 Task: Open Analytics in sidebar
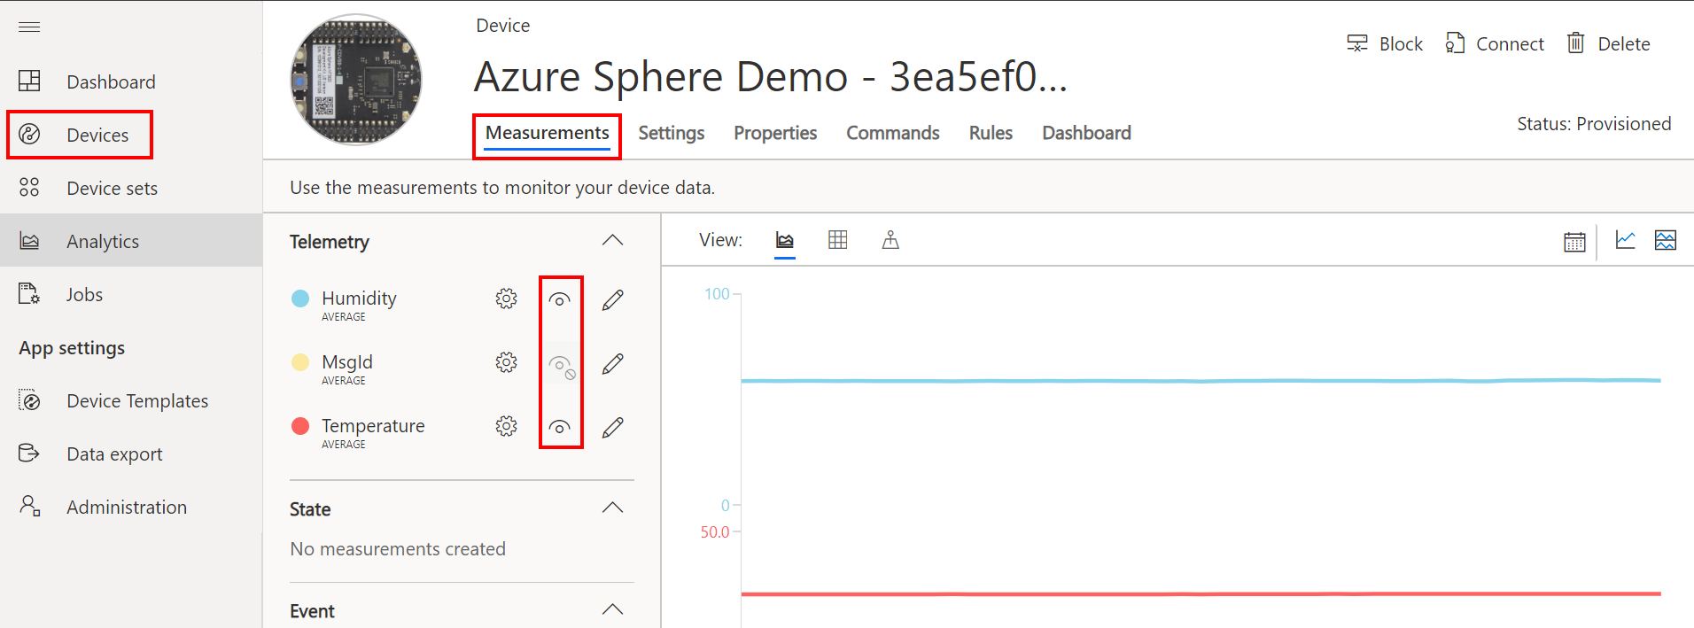click(x=103, y=241)
